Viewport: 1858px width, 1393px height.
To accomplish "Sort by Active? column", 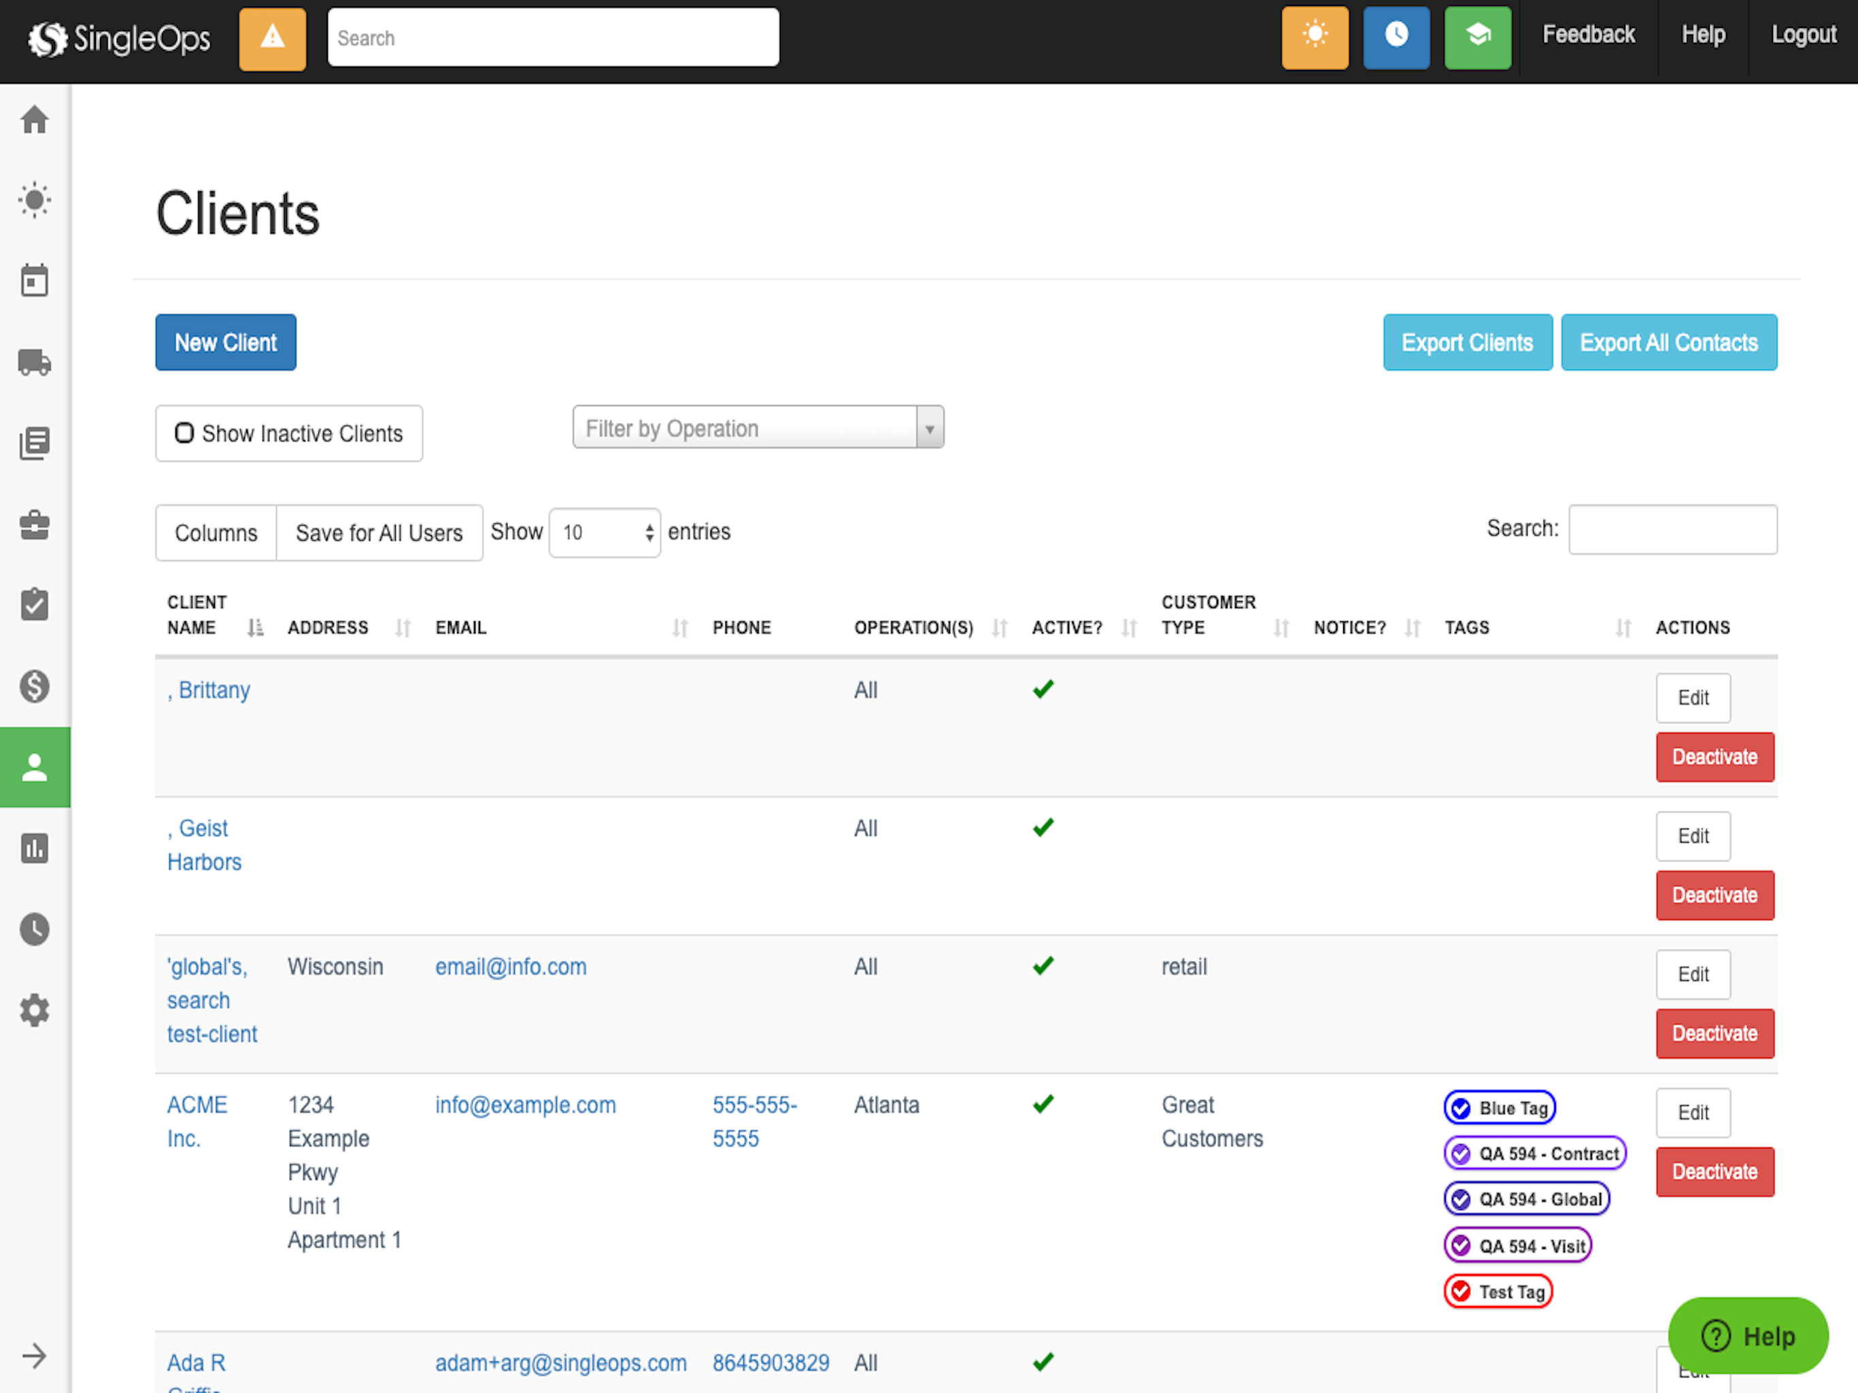I will pos(1083,628).
